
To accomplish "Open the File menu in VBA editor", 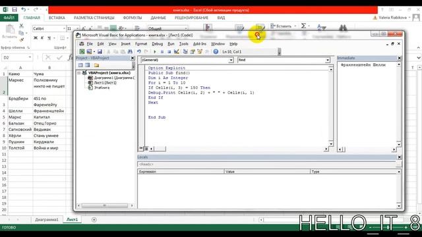I will [90, 44].
